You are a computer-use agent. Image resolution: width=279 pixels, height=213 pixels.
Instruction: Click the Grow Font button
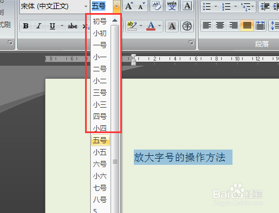click(129, 6)
